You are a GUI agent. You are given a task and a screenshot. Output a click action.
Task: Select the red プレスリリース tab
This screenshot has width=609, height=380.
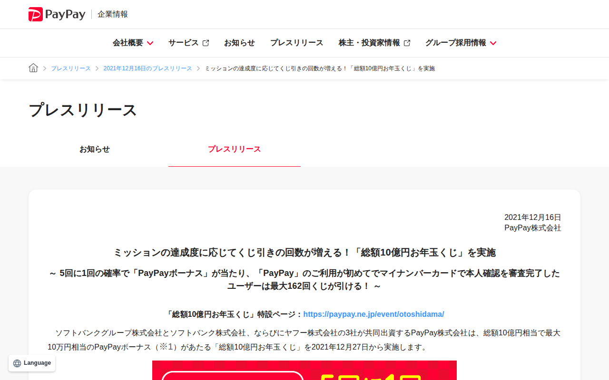tap(235, 149)
